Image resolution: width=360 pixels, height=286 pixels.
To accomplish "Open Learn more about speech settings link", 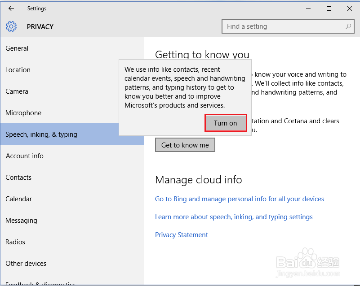I will pyautogui.click(x=234, y=217).
